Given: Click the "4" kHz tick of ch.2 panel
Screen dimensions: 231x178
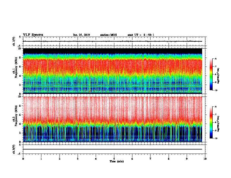Looking at the screenshot, I should [20, 124].
